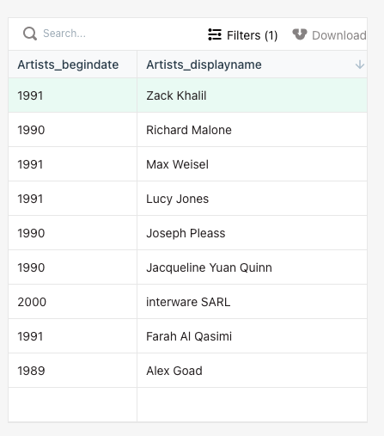The image size is (384, 436).
Task: Click the Download button label
Action: pyautogui.click(x=338, y=35)
